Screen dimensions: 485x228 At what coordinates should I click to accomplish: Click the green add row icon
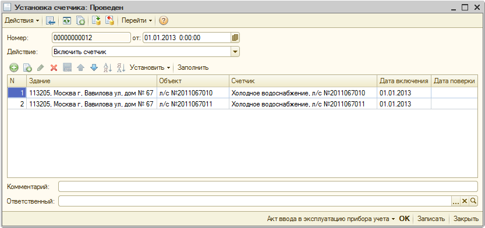[14, 67]
